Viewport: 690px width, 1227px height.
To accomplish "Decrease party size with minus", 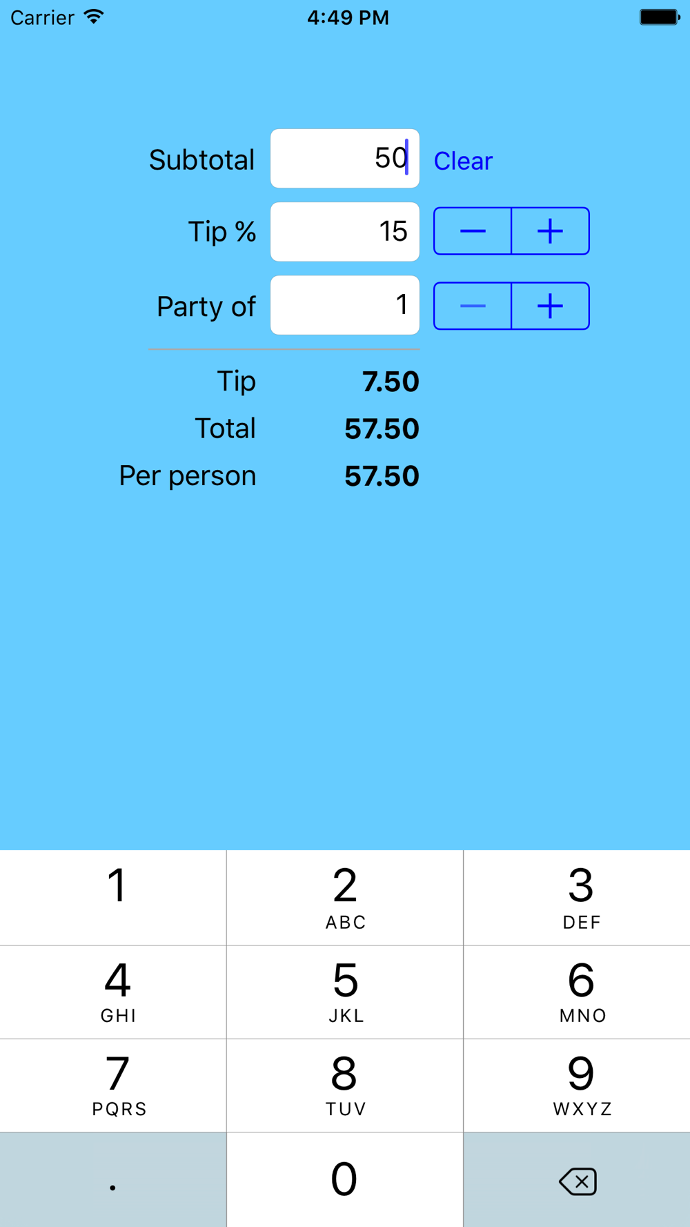I will coord(473,306).
